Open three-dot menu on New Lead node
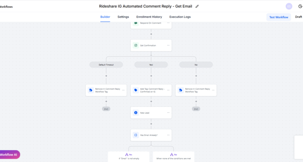 pyautogui.click(x=168, y=113)
